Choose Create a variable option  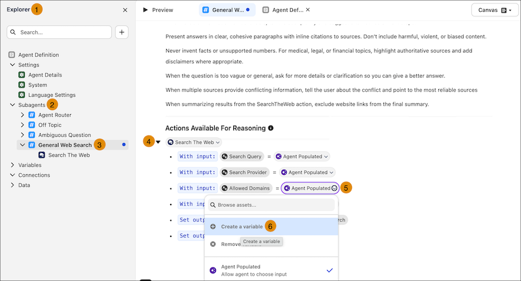271,227
